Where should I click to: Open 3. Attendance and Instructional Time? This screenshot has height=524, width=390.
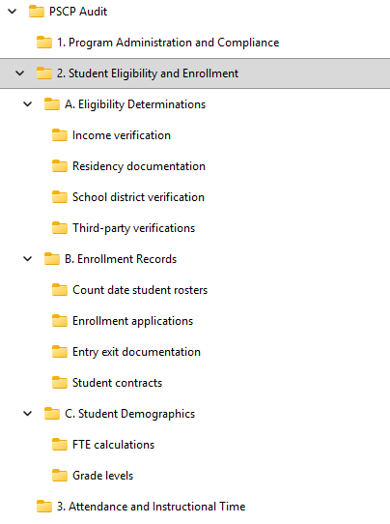(152, 507)
